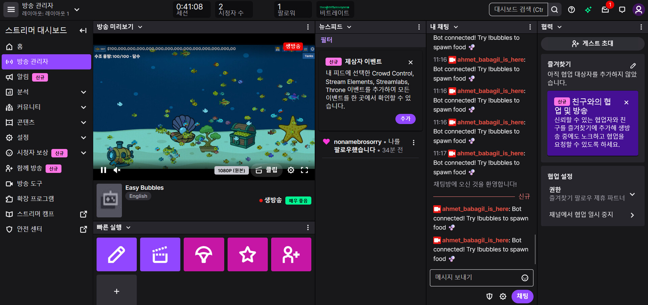Open 스트리머 캠프 external link
The height and width of the screenshot is (305, 648).
click(47, 214)
